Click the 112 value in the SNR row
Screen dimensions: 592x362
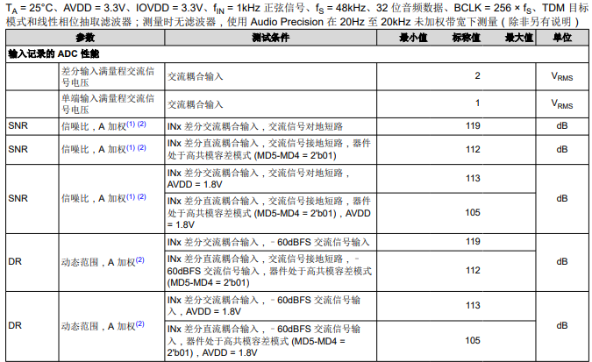point(473,150)
